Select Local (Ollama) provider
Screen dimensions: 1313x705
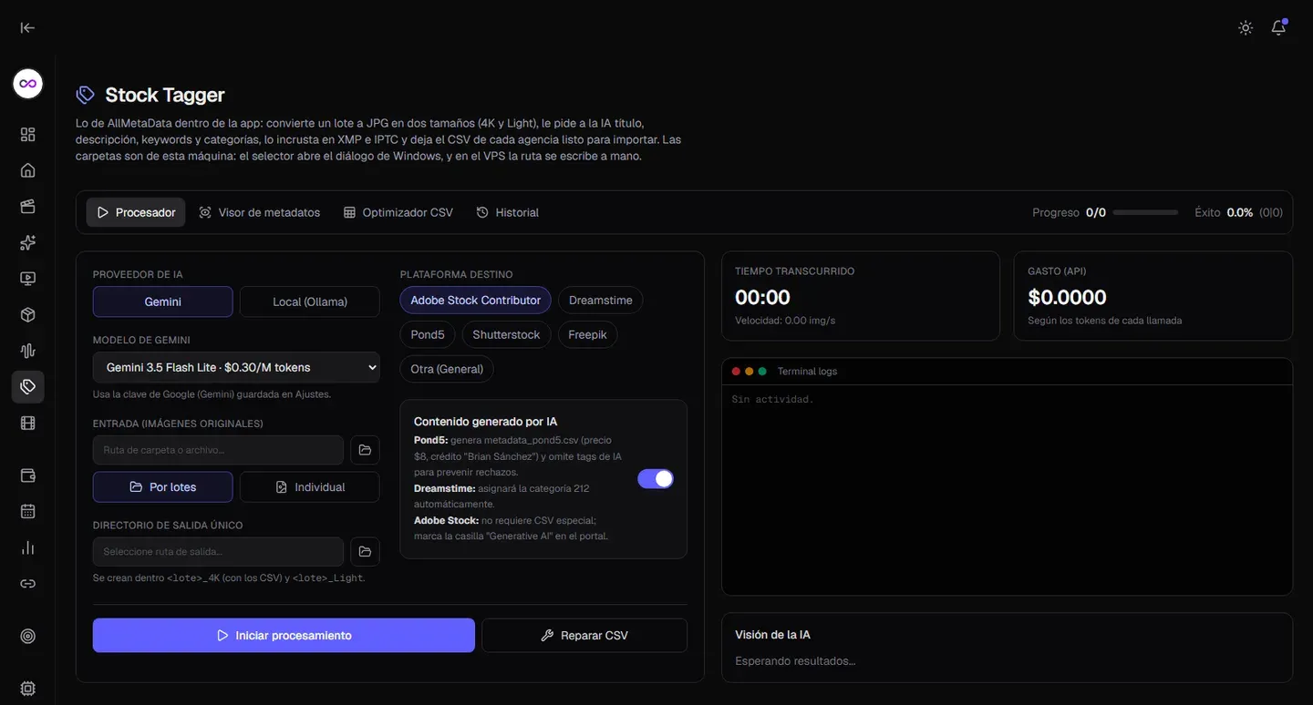coord(310,301)
